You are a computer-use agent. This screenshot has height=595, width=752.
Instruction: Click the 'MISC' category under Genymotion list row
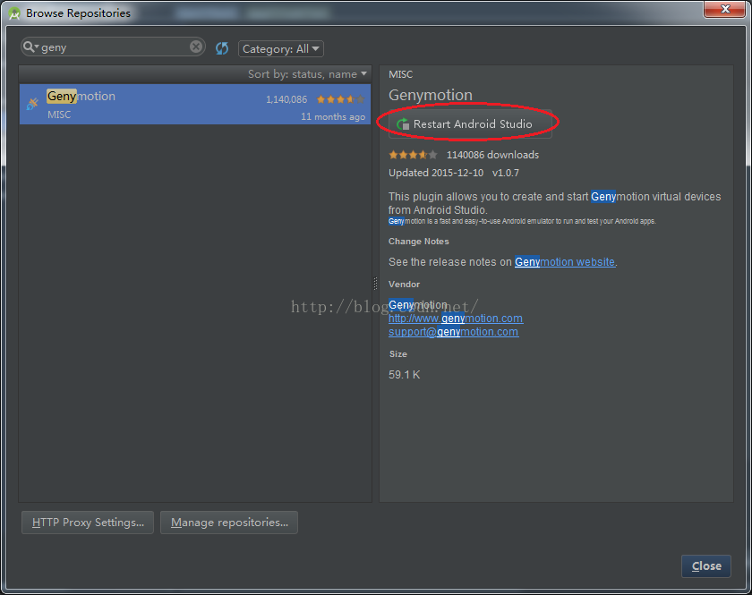(x=59, y=115)
